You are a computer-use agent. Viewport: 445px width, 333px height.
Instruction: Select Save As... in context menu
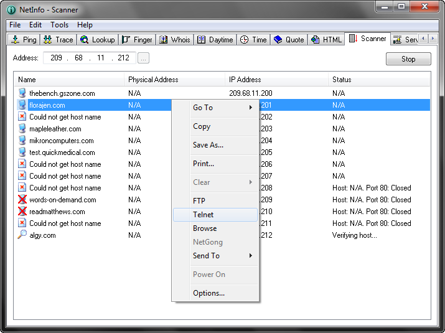point(208,145)
